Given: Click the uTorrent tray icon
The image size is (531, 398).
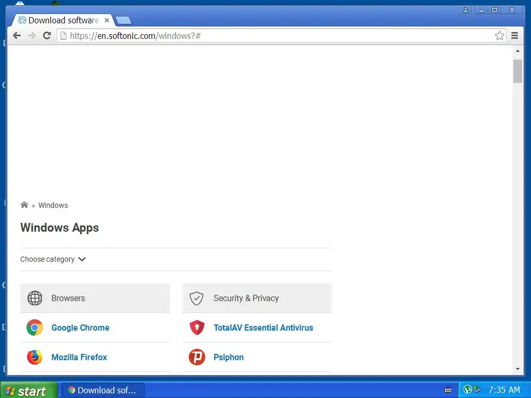Looking at the screenshot, I should point(468,390).
